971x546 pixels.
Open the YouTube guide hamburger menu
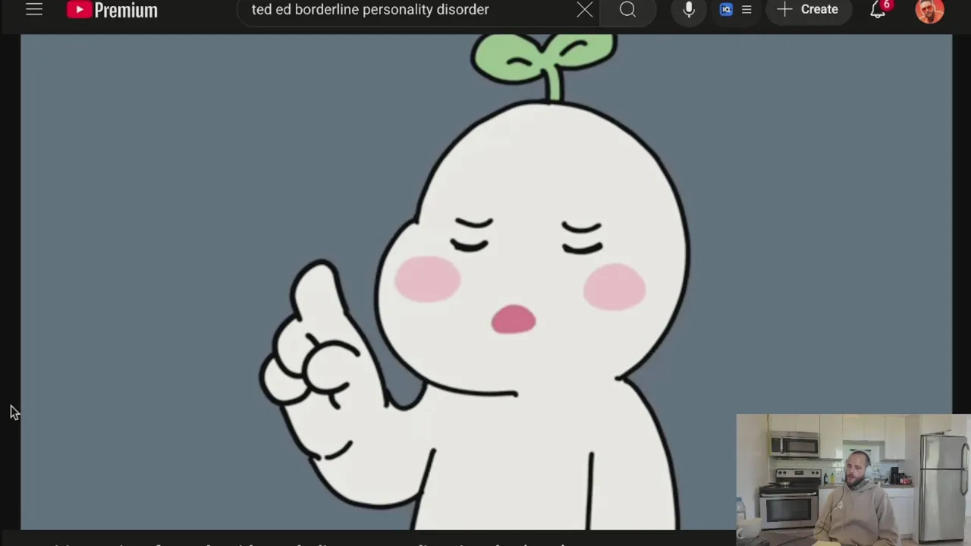coord(34,9)
